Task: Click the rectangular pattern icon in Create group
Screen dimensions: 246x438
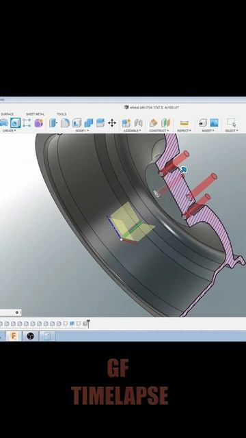Action: (x=27, y=123)
